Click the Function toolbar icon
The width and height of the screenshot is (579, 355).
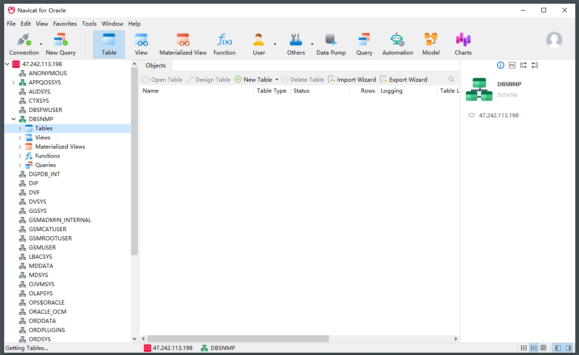click(x=224, y=44)
